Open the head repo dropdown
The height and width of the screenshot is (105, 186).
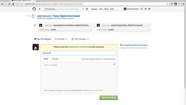pyautogui.click(x=126, y=25)
